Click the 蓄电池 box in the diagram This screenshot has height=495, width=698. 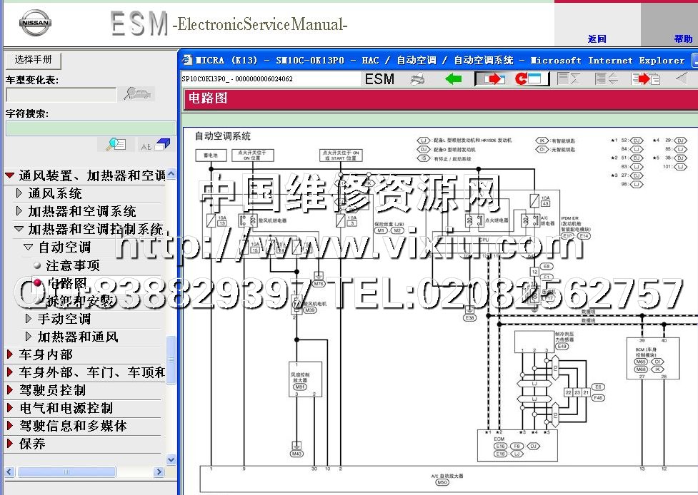tap(211, 155)
